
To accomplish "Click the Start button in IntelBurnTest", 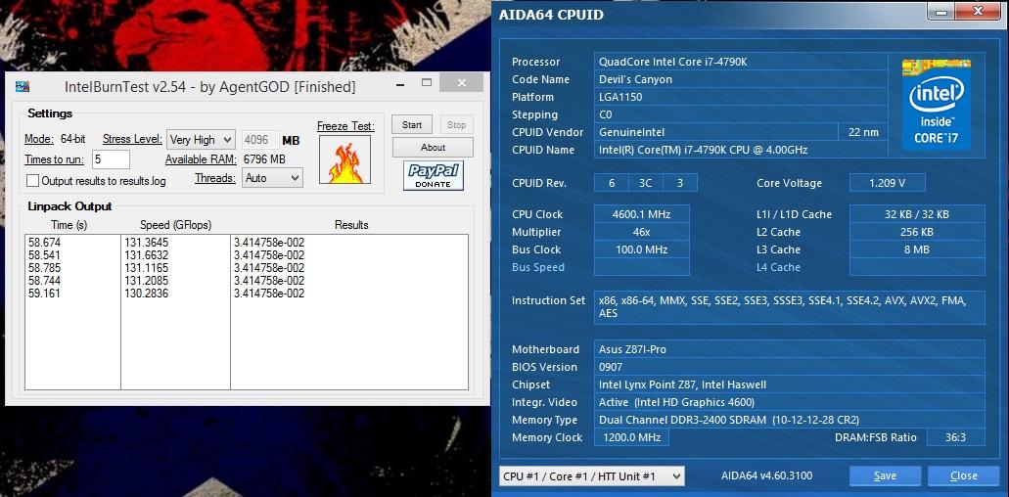I will [412, 124].
